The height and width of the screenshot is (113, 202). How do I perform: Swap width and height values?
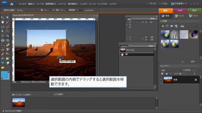53,10
